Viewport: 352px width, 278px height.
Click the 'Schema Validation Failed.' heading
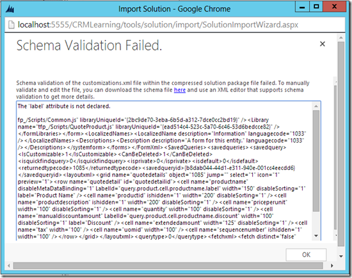coord(89,45)
